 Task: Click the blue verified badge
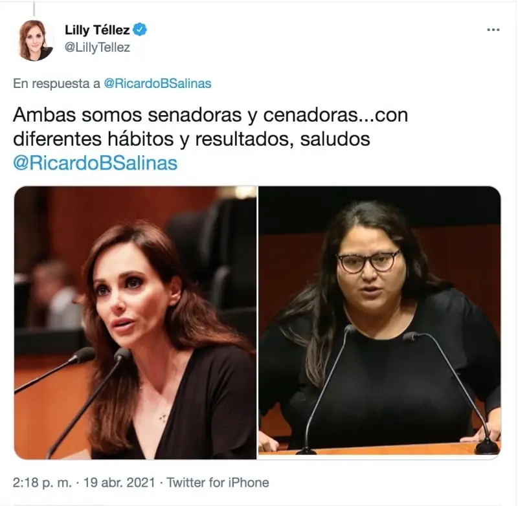coord(140,30)
